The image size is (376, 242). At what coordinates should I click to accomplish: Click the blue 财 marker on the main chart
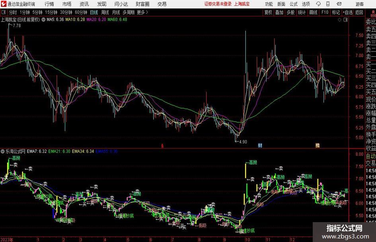click(260, 145)
